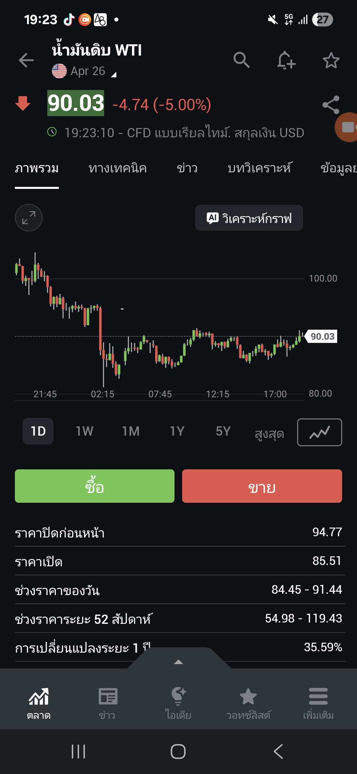Switch to the บทวิเคราะห์ tab
357x774 pixels.
pyautogui.click(x=260, y=168)
